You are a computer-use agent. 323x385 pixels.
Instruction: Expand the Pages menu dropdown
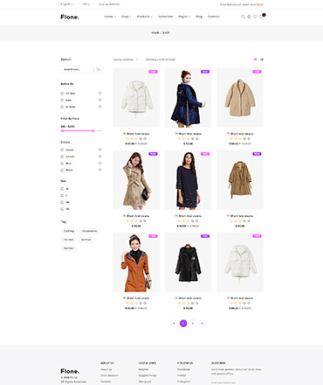[184, 17]
